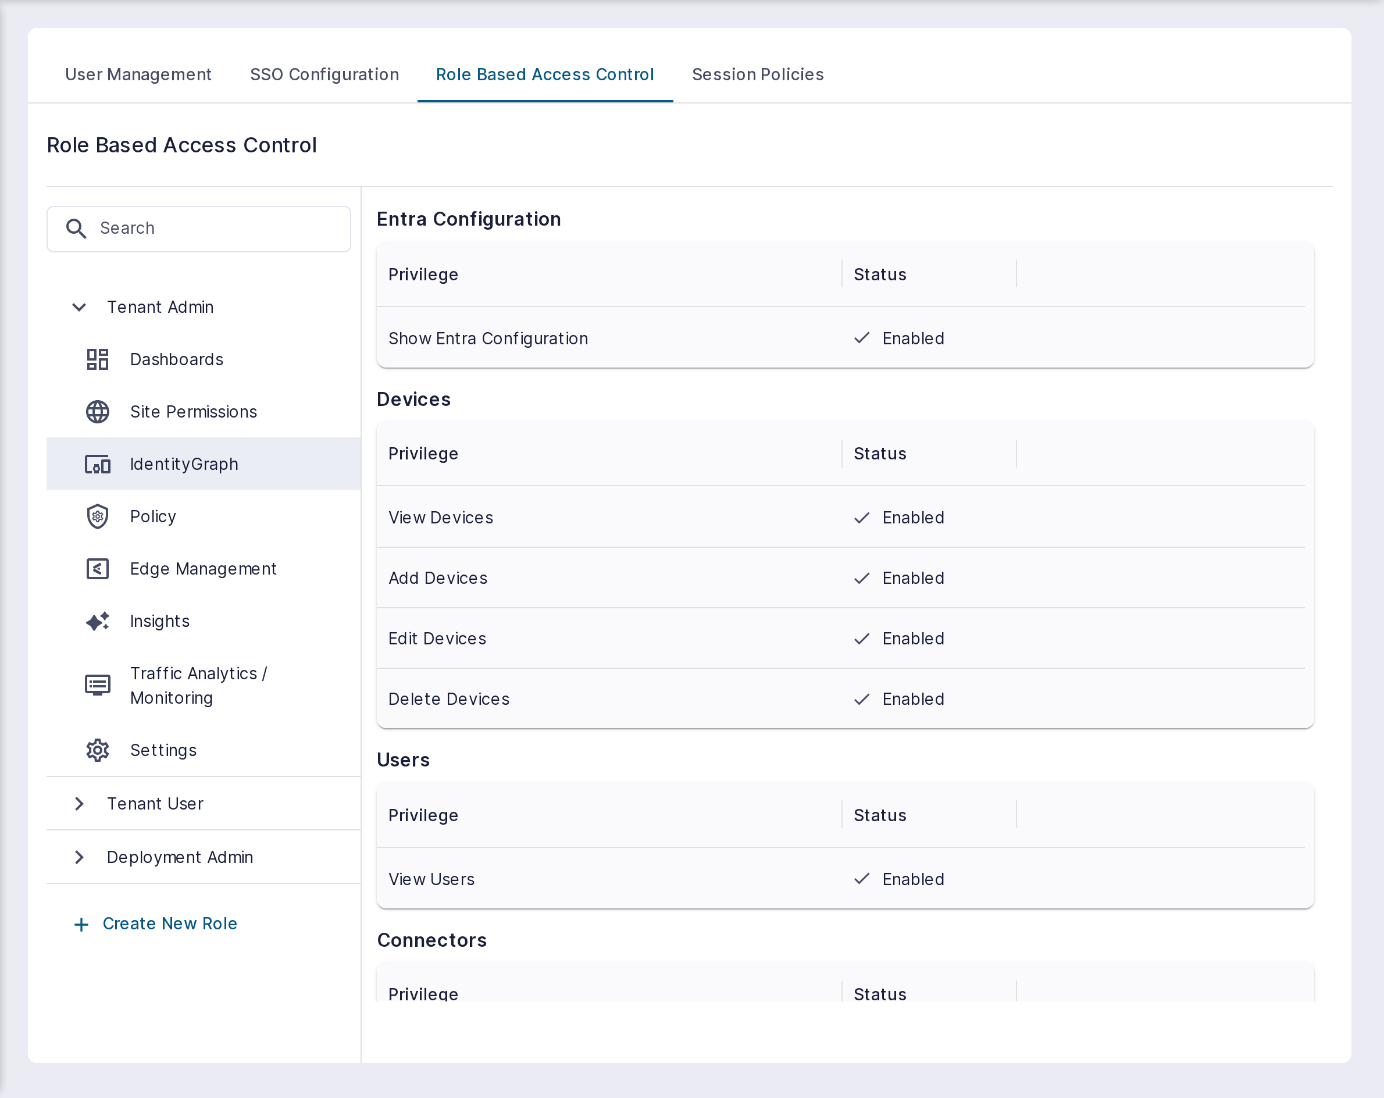
Task: Click the Devices section heading
Action: [x=413, y=400]
